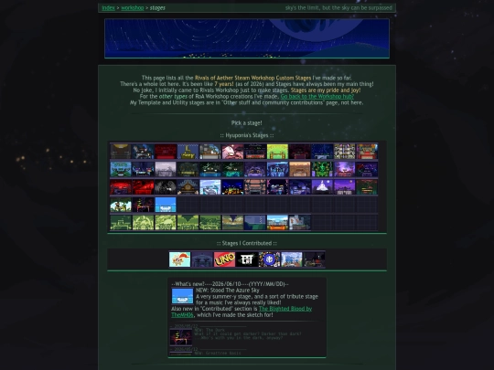
Task: Go to the index breadcrumb link
Action: 108,8
